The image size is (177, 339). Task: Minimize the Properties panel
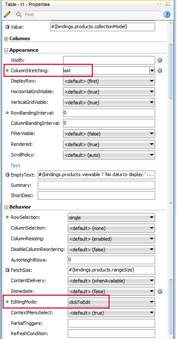(168, 4)
